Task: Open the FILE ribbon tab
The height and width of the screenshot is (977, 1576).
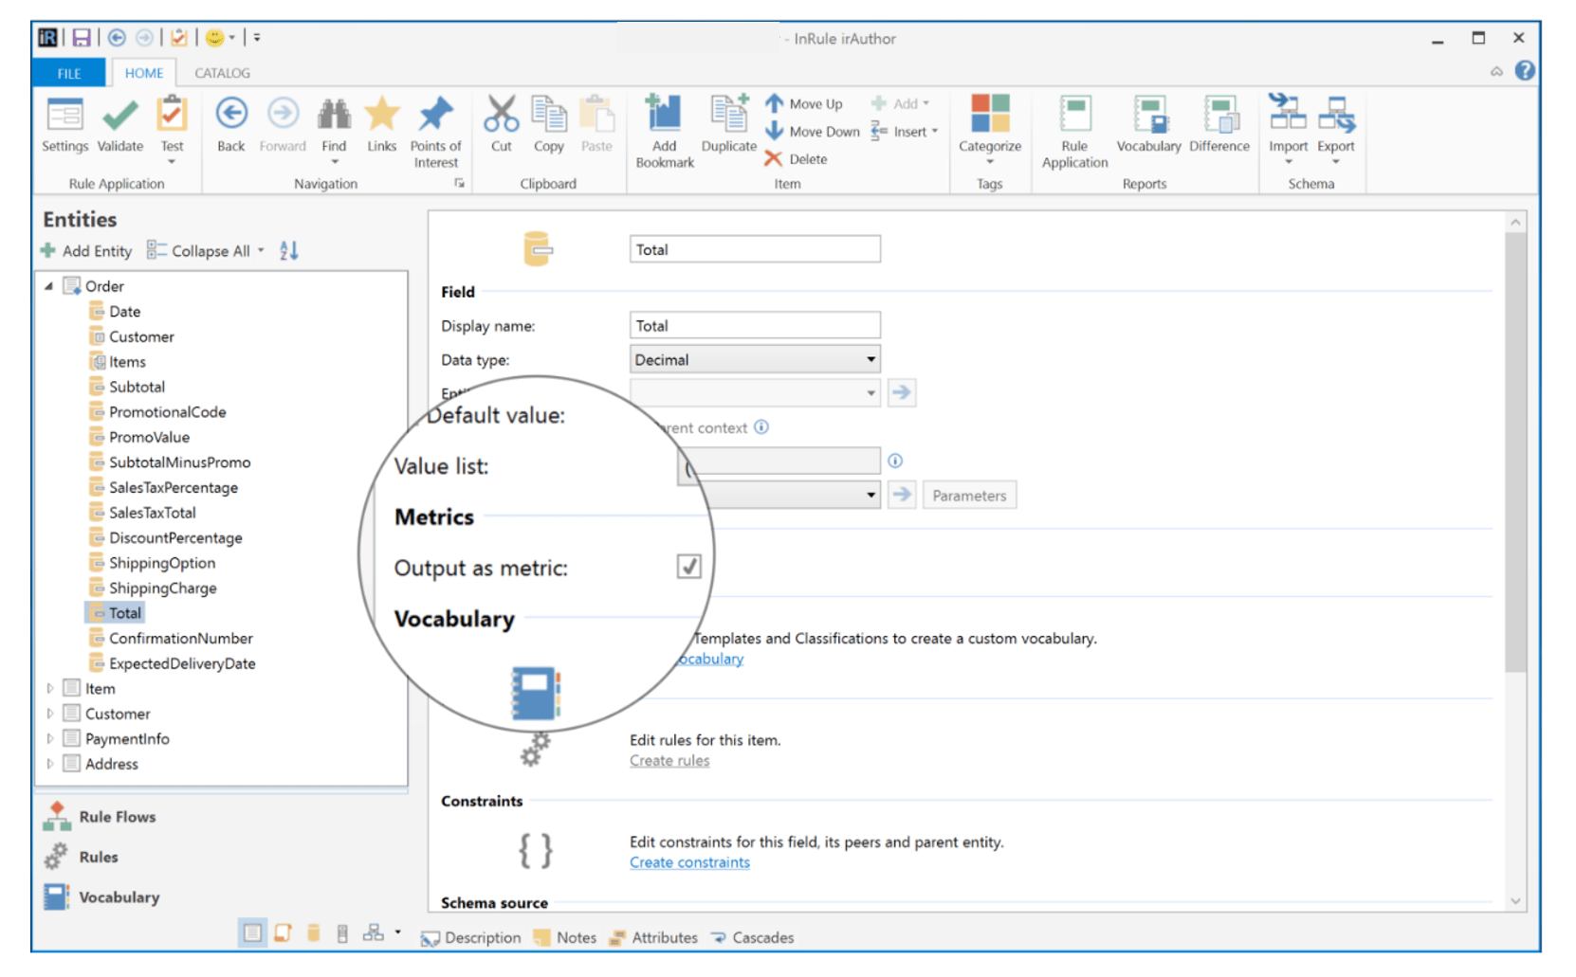Action: click(69, 73)
